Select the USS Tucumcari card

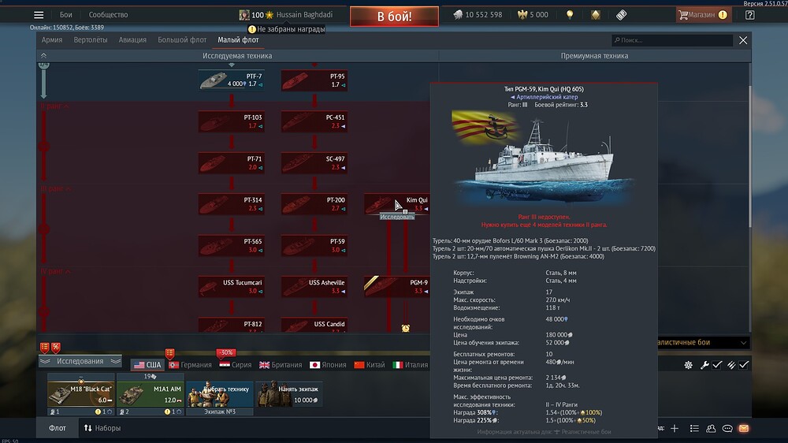point(231,287)
